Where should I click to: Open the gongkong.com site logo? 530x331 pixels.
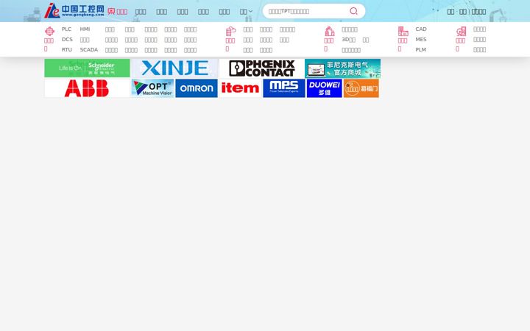[x=74, y=10]
